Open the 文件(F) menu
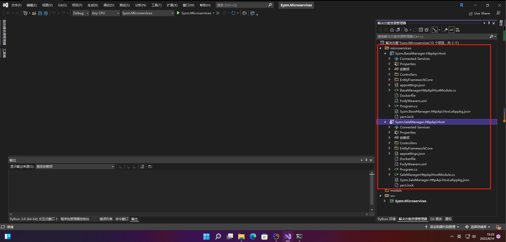The height and width of the screenshot is (242, 506). (16, 5)
